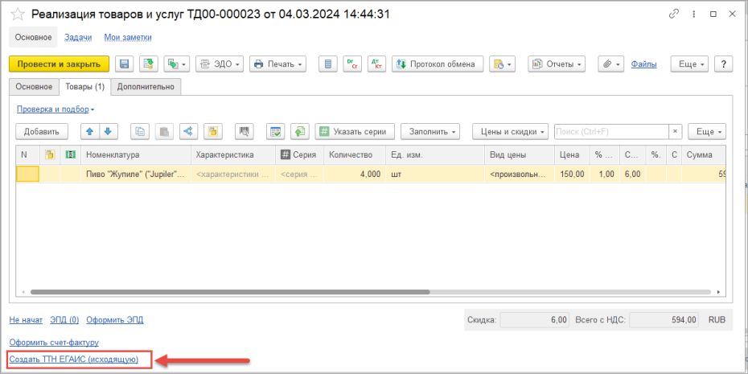The image size is (748, 374).
Task: Copy selected rows with copy icon
Action: click(x=140, y=132)
